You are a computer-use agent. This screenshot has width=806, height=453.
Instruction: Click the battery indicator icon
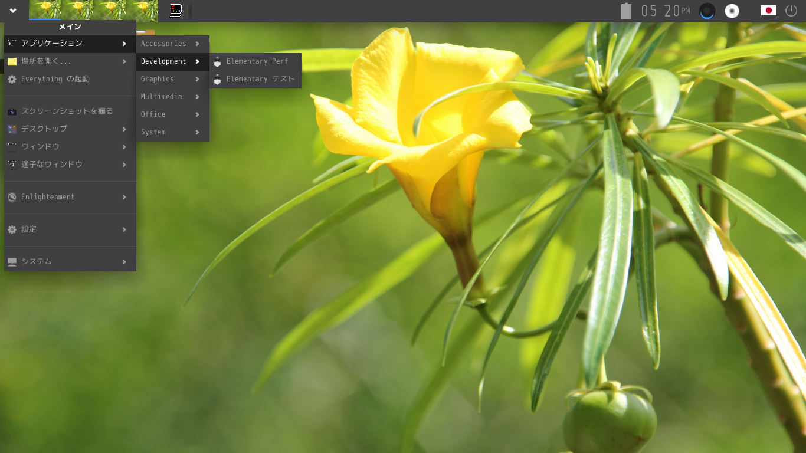coord(626,11)
